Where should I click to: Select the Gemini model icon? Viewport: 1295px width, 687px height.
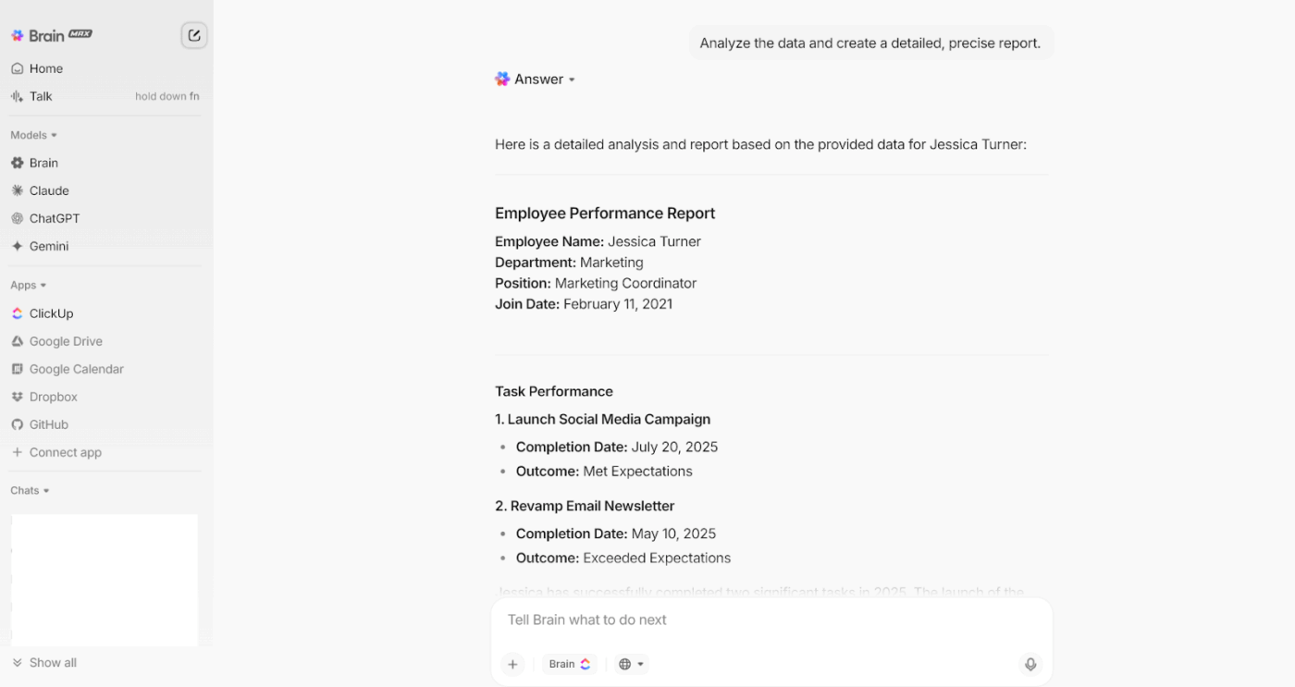[x=19, y=246]
